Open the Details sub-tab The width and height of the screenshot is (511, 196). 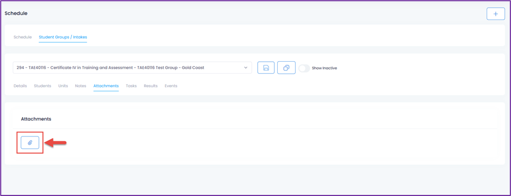tap(20, 86)
